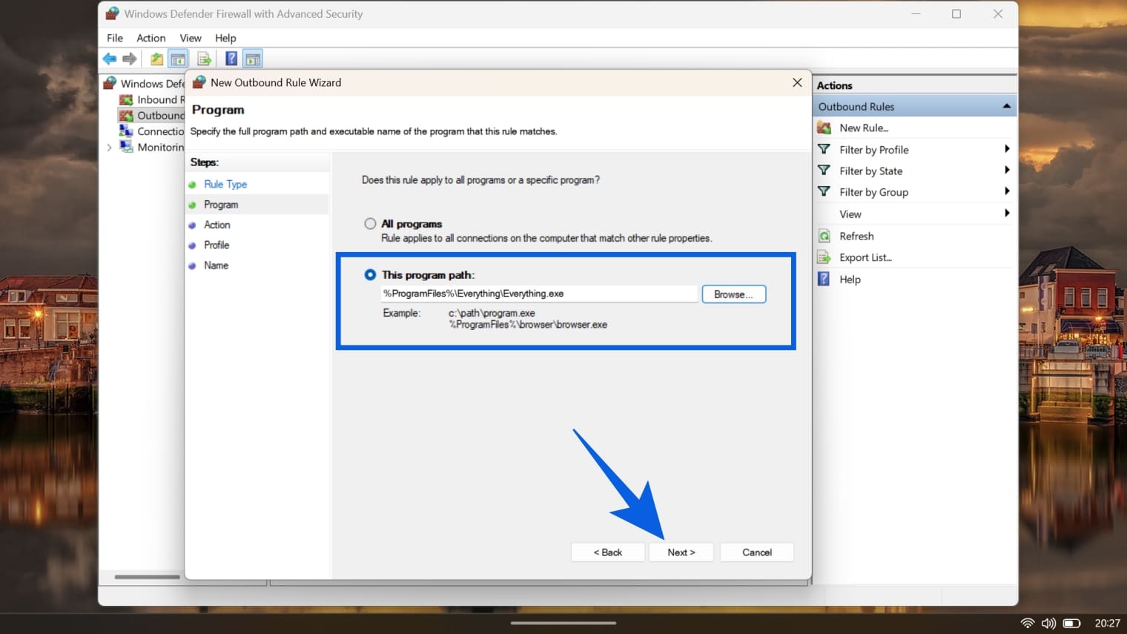The image size is (1127, 634).
Task: Click the Export List toolbar icon
Action: point(205,59)
